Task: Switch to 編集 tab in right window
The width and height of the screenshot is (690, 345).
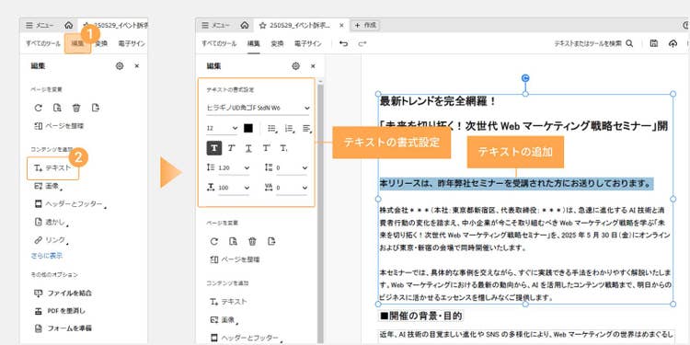Action: 254,43
